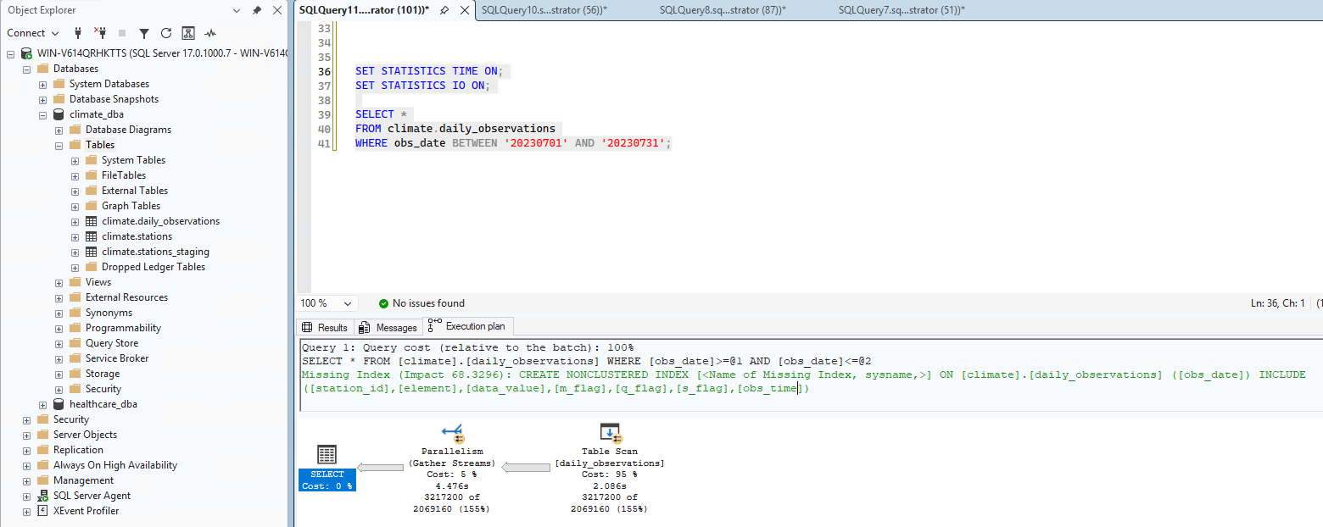1323x527 pixels.
Task: Close the Object Explorer panel
Action: click(277, 10)
